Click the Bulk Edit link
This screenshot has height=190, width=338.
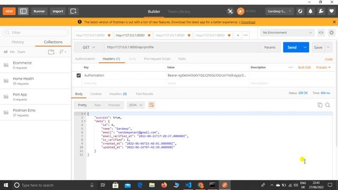point(304,67)
